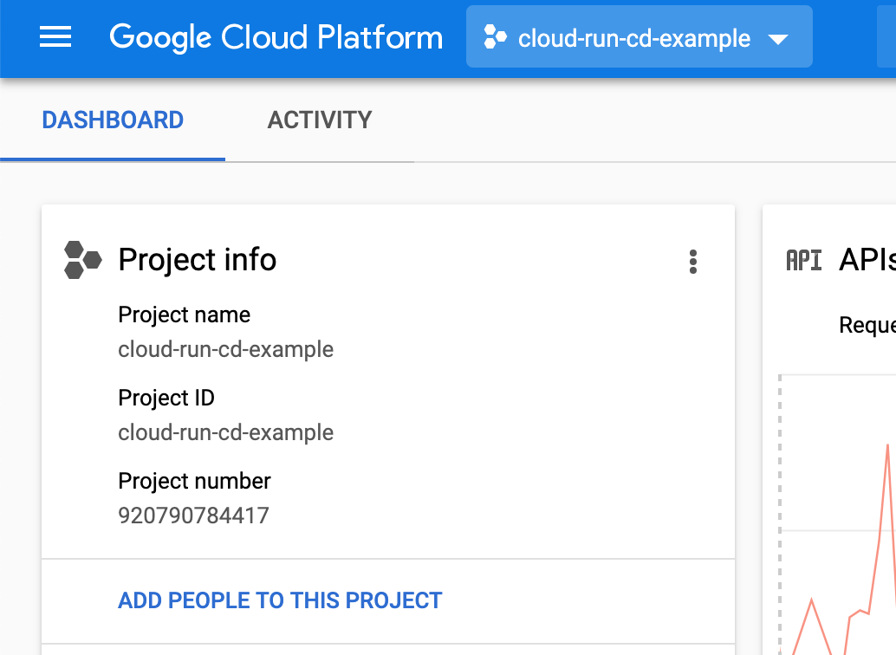This screenshot has height=655, width=896.
Task: Open the hamburger navigation menu
Action: coord(55,37)
